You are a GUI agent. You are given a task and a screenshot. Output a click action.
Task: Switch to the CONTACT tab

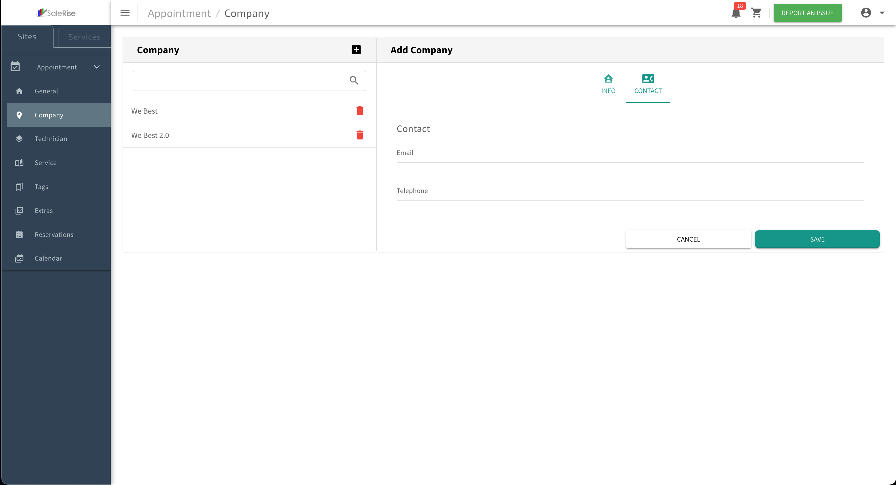tap(648, 85)
